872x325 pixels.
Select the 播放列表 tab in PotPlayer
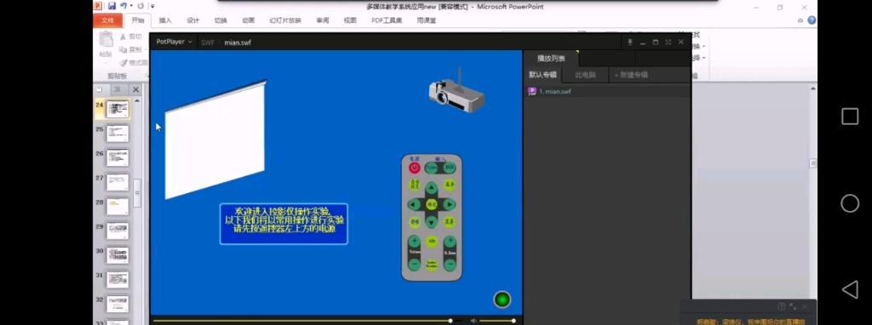pyautogui.click(x=551, y=58)
